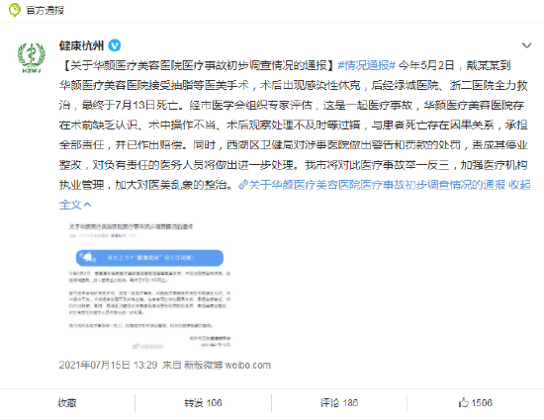The height and width of the screenshot is (420, 544).
Task: Click the green 官方通报 logo icon
Action: pyautogui.click(x=15, y=10)
